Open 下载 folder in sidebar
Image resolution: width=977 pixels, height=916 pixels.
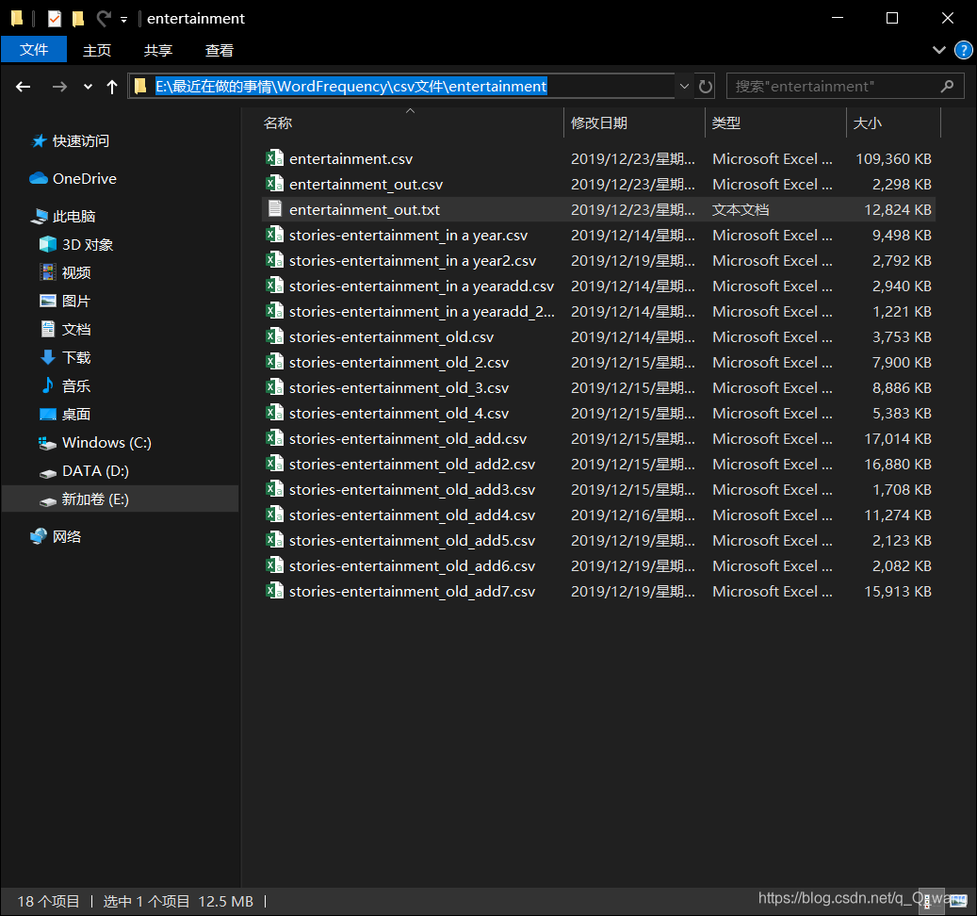65,358
